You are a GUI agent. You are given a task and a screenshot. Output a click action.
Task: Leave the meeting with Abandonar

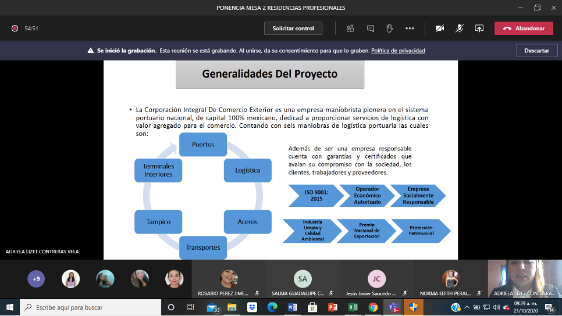[x=524, y=28]
